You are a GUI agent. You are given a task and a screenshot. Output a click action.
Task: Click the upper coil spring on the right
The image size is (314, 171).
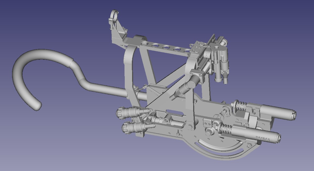coord(240,106)
